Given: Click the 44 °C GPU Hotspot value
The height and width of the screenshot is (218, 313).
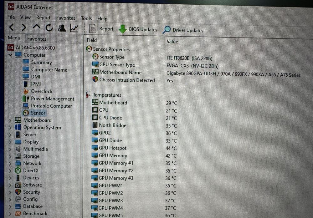Looking at the screenshot, I should click(171, 148).
